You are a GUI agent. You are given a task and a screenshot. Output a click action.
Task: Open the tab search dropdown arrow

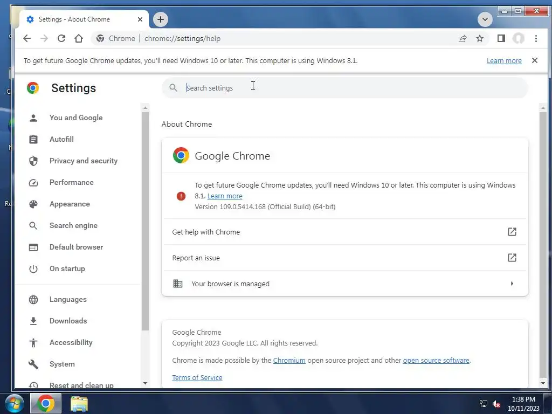click(485, 19)
